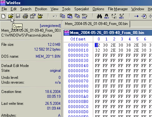
Task: Click the DOS name value MEM_20~1.BIN
Action: pos(48,56)
